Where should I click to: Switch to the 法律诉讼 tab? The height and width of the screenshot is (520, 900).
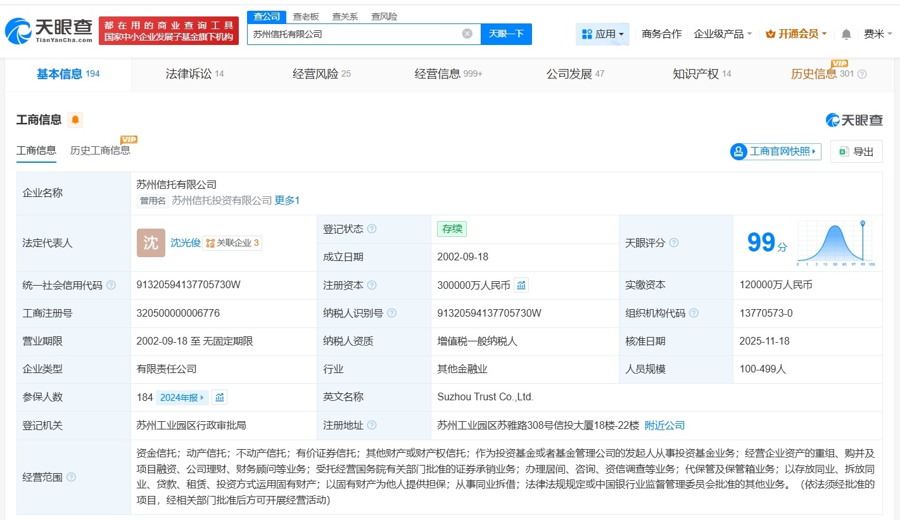point(189,74)
